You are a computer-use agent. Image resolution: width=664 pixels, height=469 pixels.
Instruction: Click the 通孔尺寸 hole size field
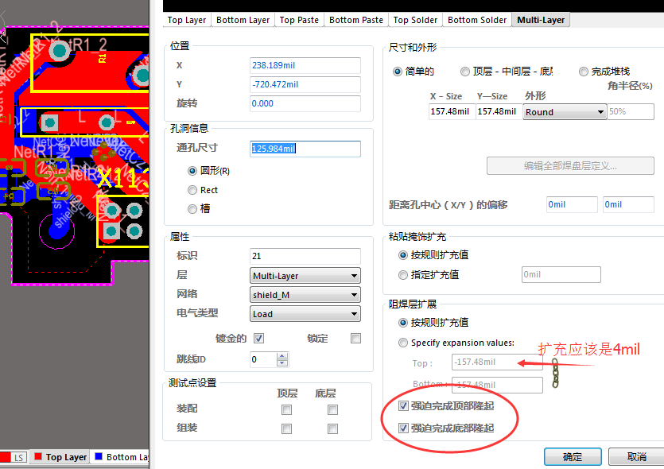click(305, 149)
